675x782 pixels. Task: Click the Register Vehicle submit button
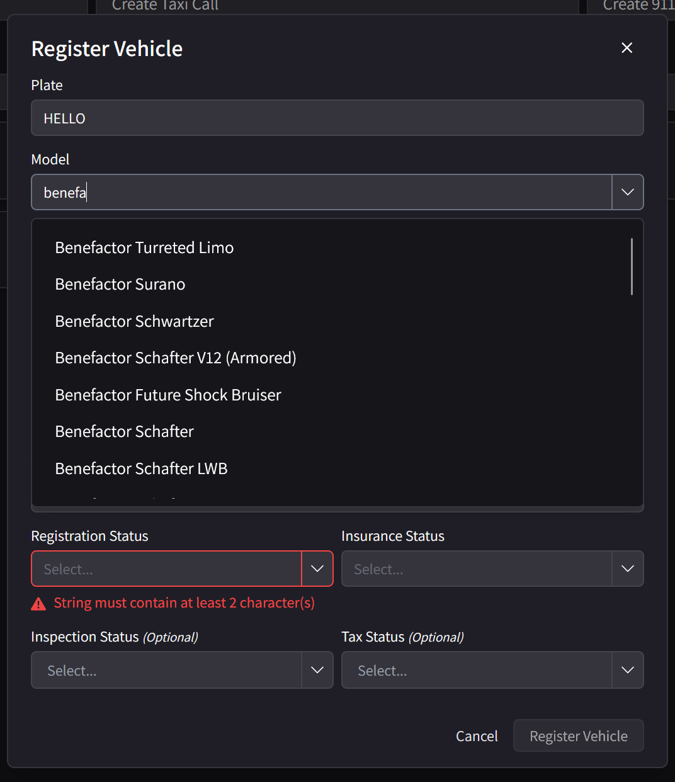coord(578,736)
